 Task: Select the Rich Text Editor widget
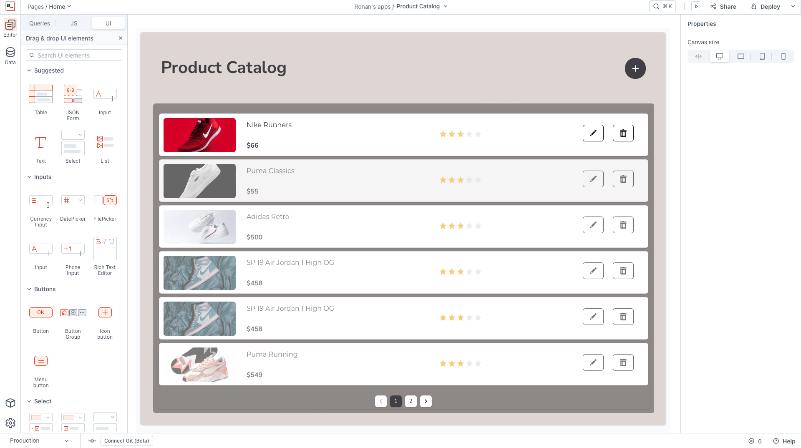tap(105, 249)
